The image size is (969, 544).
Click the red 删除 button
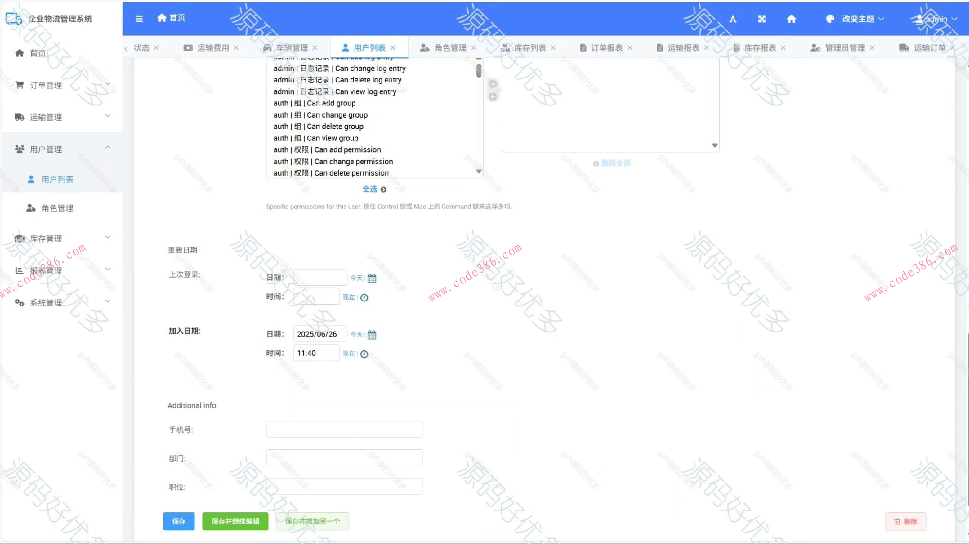click(x=906, y=521)
